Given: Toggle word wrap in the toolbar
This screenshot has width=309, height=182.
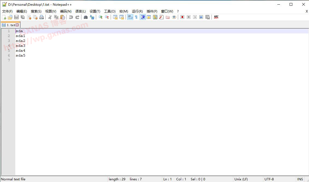Looking at the screenshot, I should click(x=130, y=17).
